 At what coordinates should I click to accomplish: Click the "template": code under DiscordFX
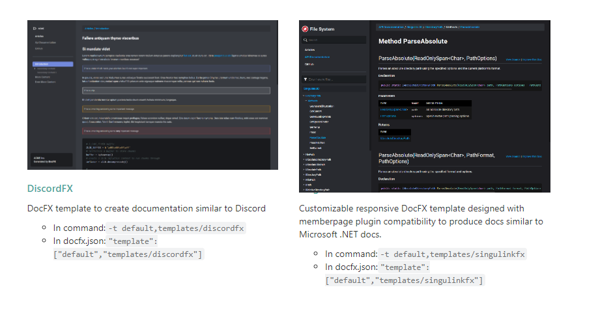[133, 241]
